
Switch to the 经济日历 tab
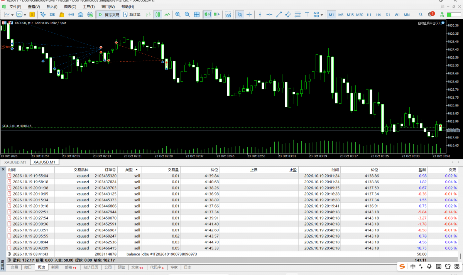click(x=91, y=267)
